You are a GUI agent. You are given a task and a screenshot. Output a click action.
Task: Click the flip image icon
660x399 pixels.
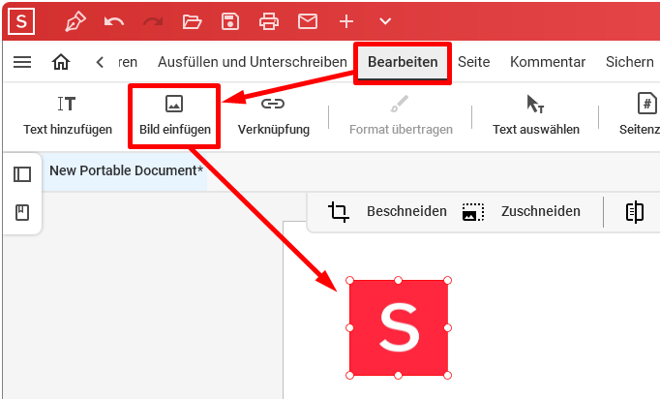(635, 211)
